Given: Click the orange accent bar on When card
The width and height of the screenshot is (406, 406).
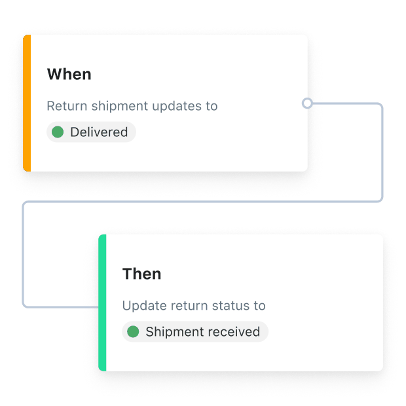Looking at the screenshot, I should coord(27,103).
